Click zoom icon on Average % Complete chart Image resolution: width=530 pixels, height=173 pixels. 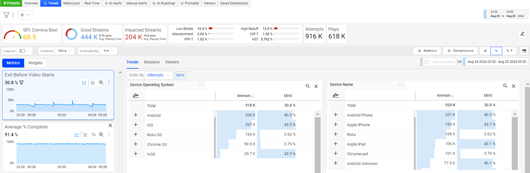pyautogui.click(x=101, y=135)
